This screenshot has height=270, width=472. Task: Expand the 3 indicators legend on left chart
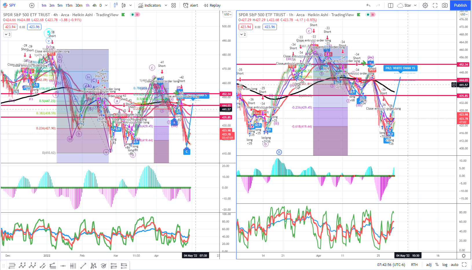[x=7, y=34]
